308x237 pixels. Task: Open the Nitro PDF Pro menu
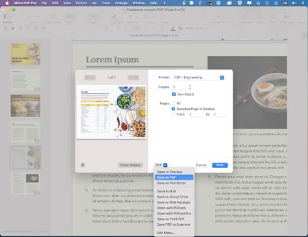(25, 3)
